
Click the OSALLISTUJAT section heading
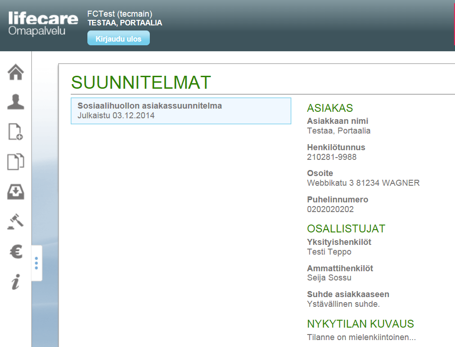346,229
